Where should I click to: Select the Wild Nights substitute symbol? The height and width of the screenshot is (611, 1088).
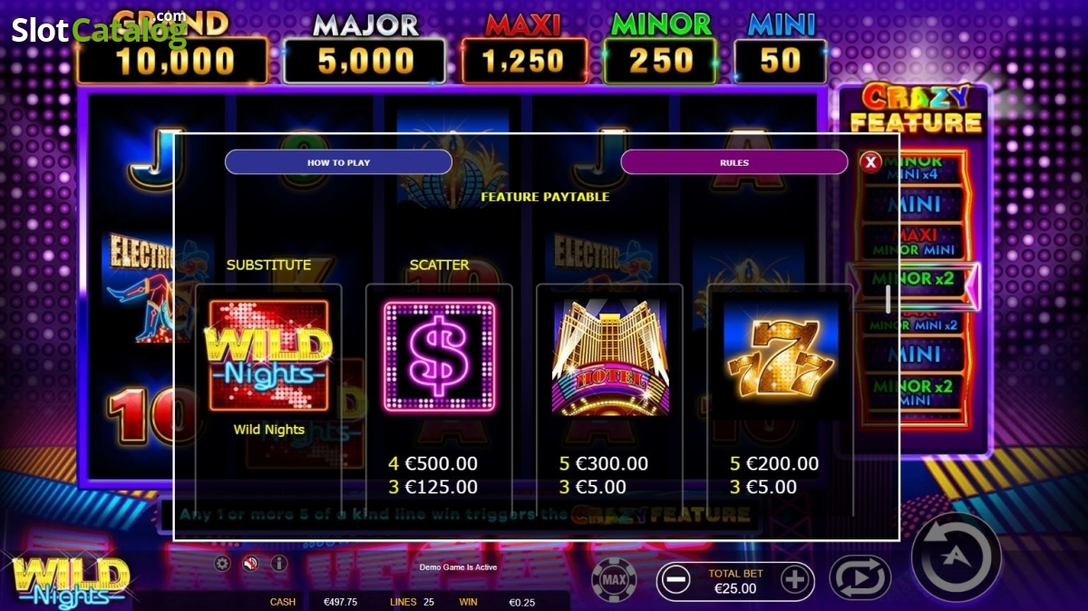point(268,356)
